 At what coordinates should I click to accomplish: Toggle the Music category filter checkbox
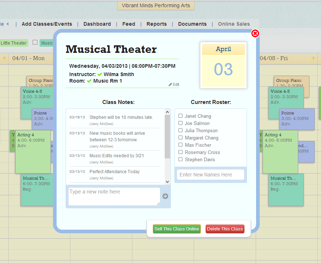pyautogui.click(x=35, y=42)
